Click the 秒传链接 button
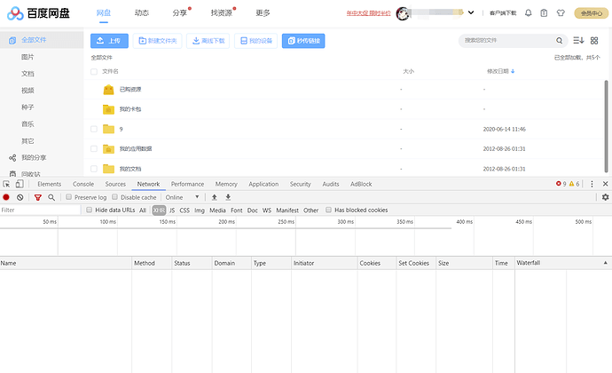Viewport: 612px width, 373px height. [303, 41]
